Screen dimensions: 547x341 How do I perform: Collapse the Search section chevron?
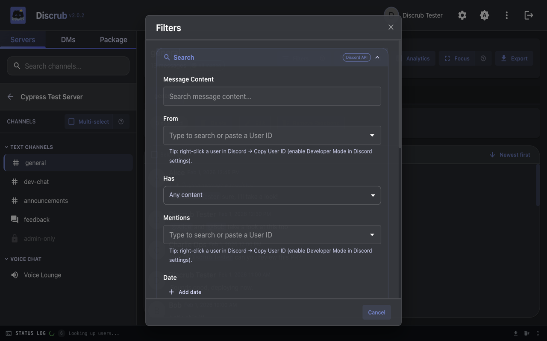(x=377, y=58)
